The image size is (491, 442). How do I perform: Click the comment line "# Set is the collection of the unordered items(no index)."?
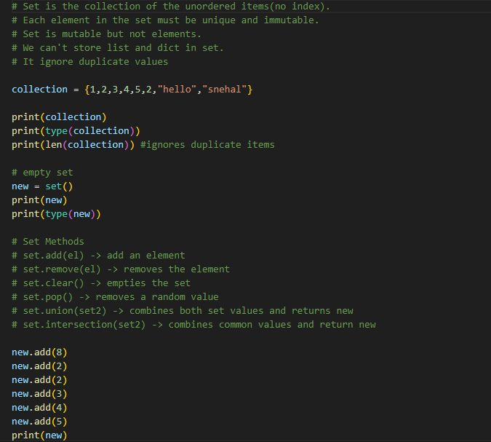point(171,7)
